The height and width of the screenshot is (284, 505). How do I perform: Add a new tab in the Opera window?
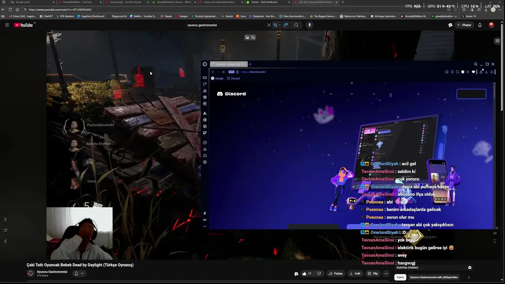pyautogui.click(x=250, y=64)
